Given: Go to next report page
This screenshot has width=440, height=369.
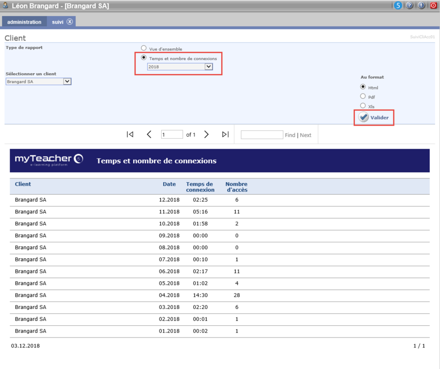Looking at the screenshot, I should (206, 134).
